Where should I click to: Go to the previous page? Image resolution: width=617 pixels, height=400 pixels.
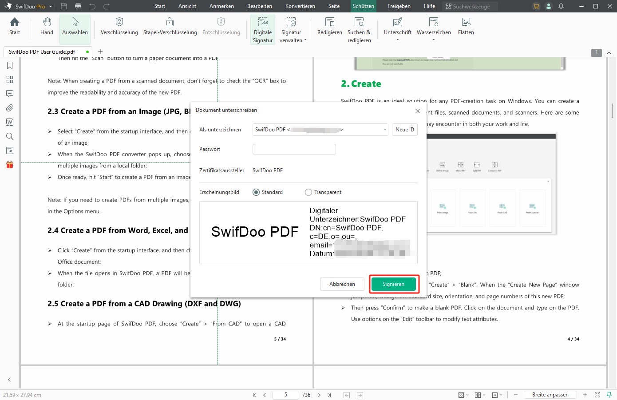(265, 395)
